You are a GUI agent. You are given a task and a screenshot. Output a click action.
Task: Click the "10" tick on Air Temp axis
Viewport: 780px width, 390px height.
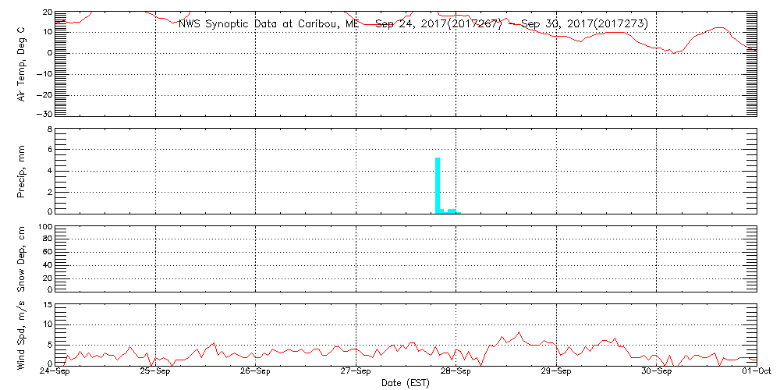(x=46, y=32)
